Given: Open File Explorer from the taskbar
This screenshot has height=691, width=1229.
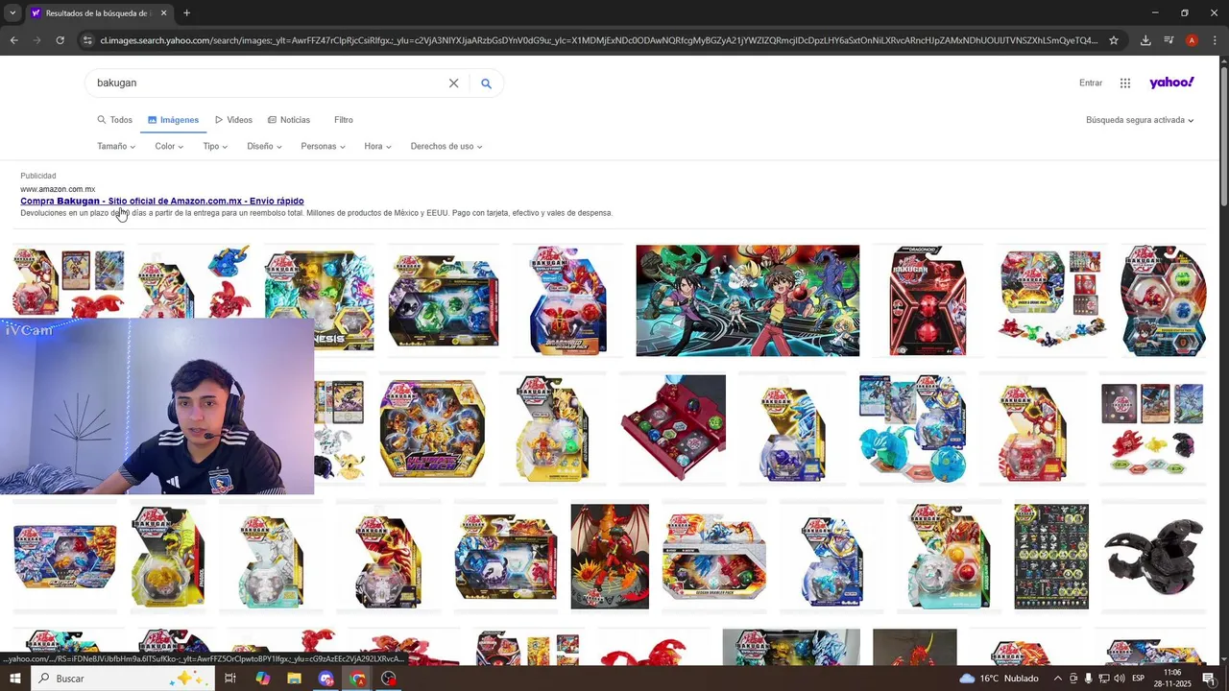Looking at the screenshot, I should pos(294,679).
